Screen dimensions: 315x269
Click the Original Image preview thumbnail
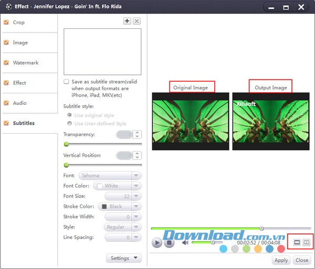coord(191,121)
